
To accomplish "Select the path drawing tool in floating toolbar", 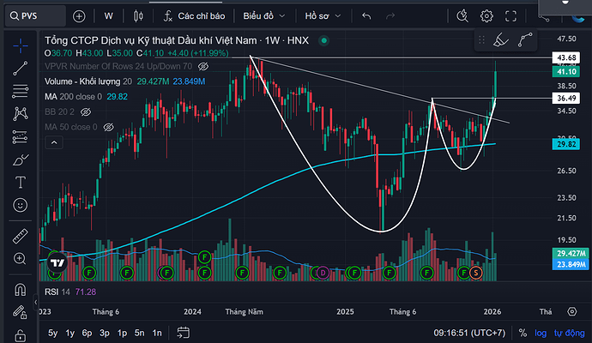I will (525, 39).
